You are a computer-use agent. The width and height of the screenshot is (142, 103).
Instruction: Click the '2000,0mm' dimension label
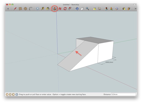(109, 62)
